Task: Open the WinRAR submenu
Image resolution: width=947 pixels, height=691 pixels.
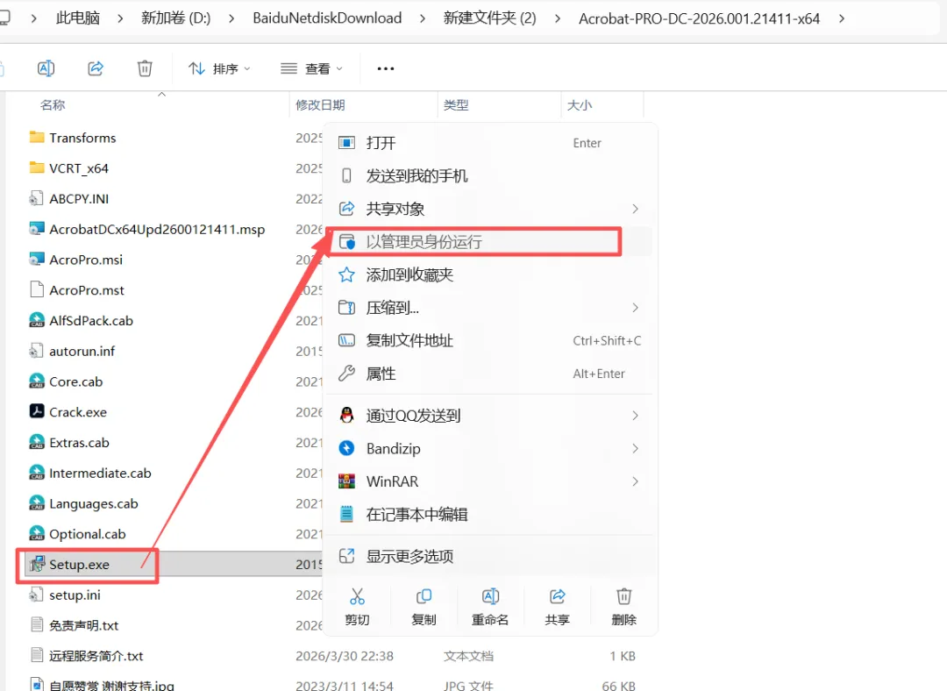Action: pyautogui.click(x=490, y=481)
